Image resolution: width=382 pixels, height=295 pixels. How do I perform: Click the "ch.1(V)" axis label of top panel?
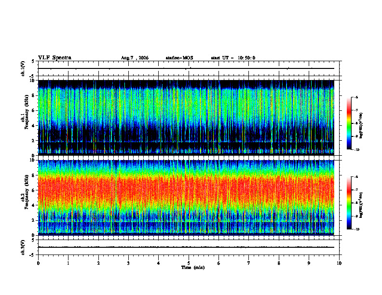[23, 68]
